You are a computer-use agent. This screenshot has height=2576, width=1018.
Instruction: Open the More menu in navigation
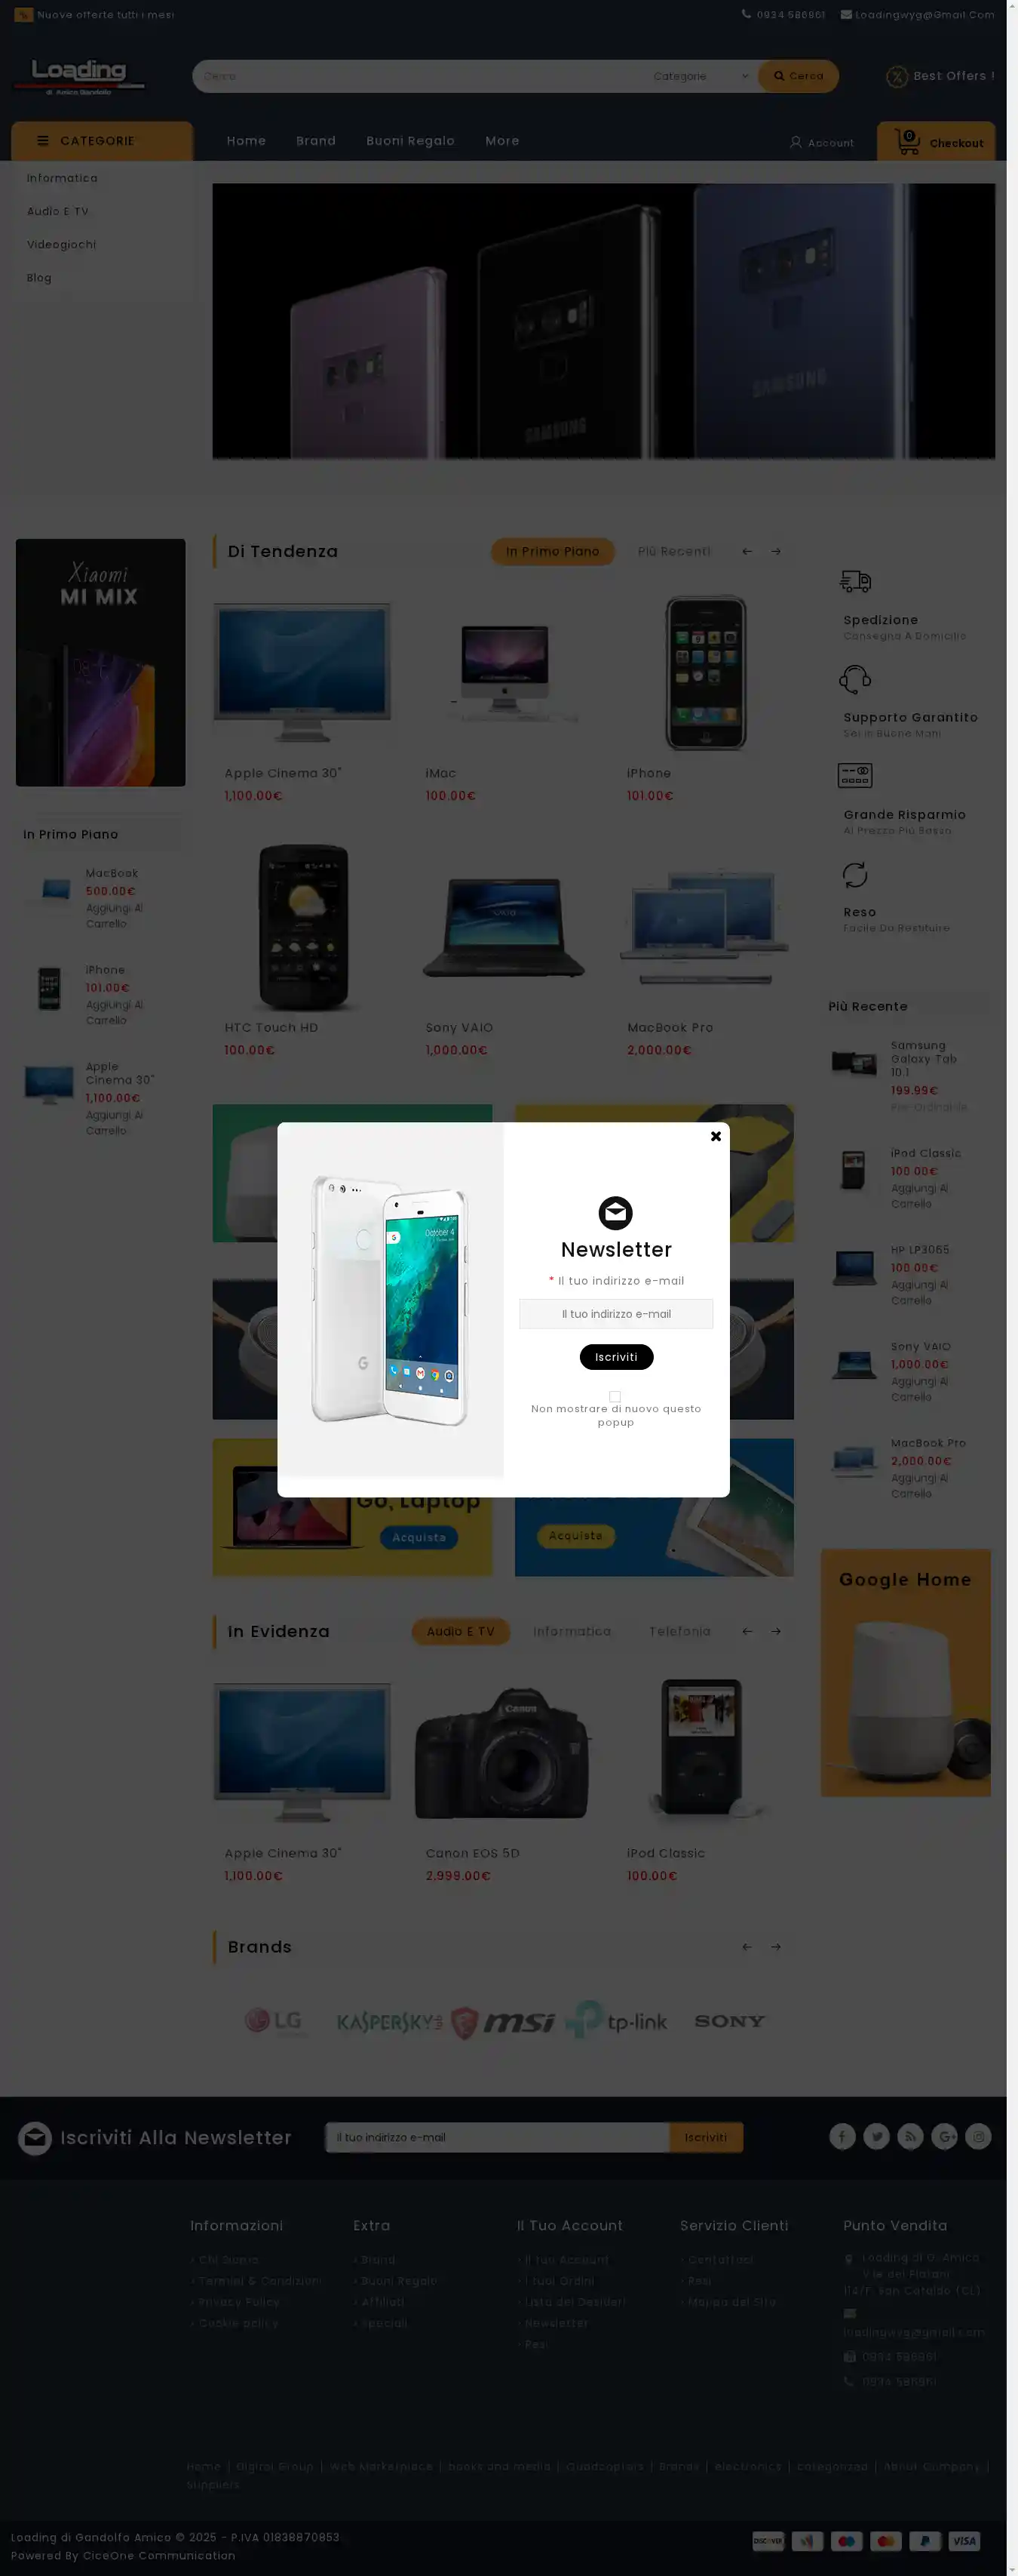tap(501, 141)
